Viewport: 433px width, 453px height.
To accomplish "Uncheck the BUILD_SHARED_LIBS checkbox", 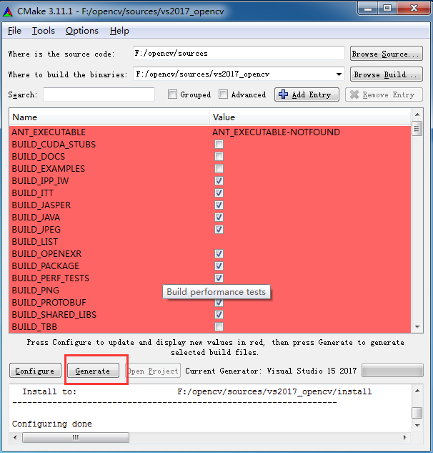I will point(219,314).
